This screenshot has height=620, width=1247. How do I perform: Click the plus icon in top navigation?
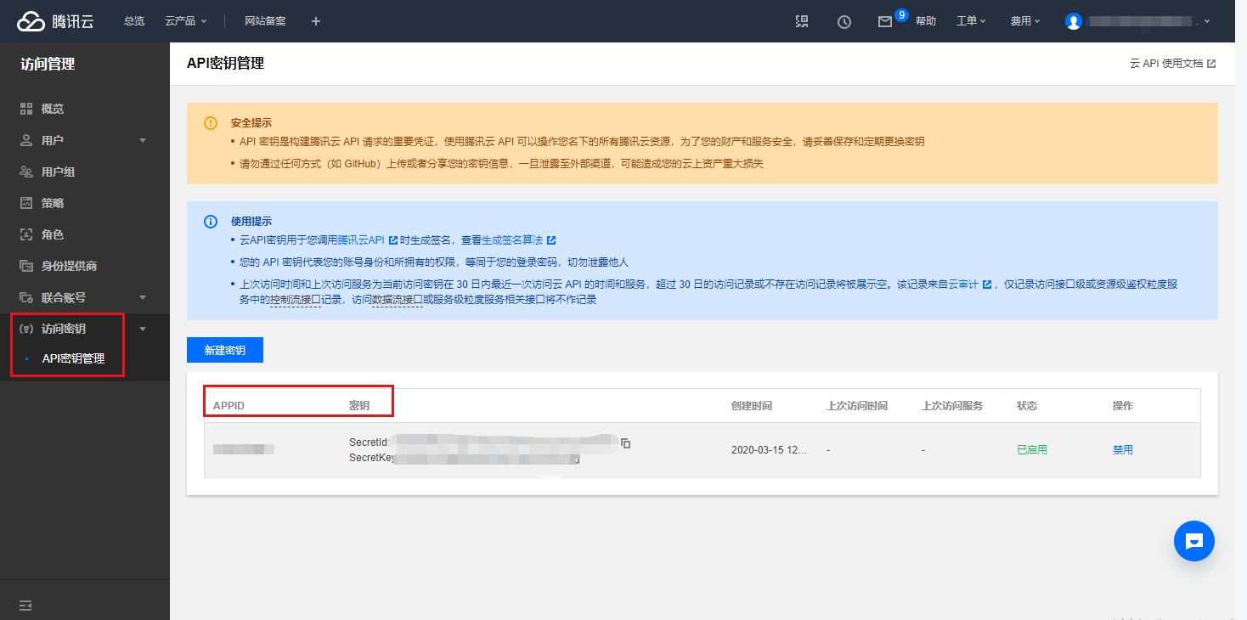[316, 21]
